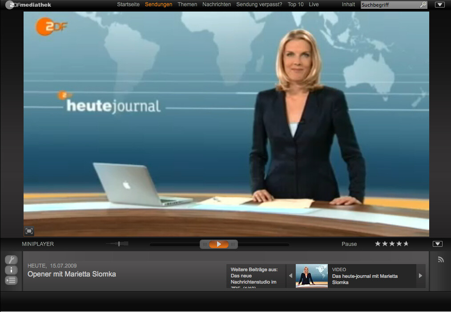Switch to Live streaming

314,4
